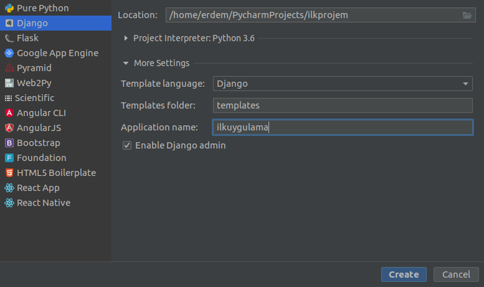Image resolution: width=484 pixels, height=287 pixels.
Task: Select the Pure Python project type icon
Action: pos(9,9)
